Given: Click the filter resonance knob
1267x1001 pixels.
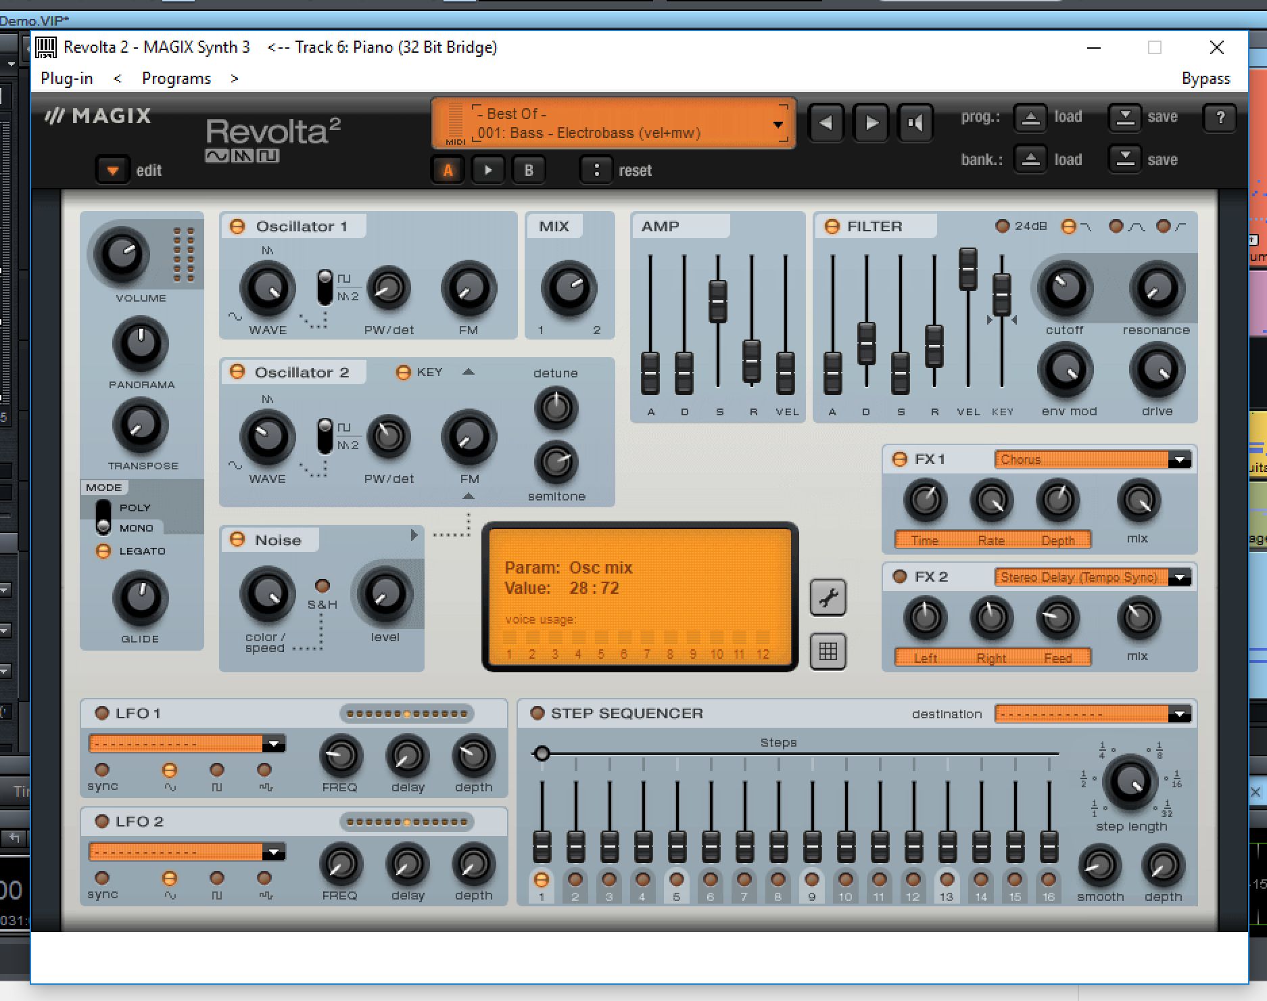Looking at the screenshot, I should coord(1157,289).
